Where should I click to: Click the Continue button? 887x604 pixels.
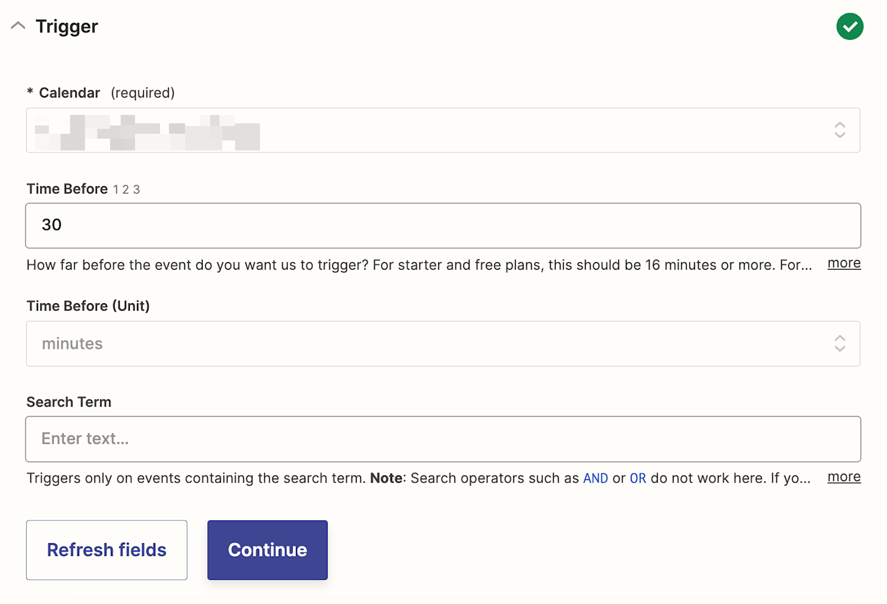click(x=267, y=550)
